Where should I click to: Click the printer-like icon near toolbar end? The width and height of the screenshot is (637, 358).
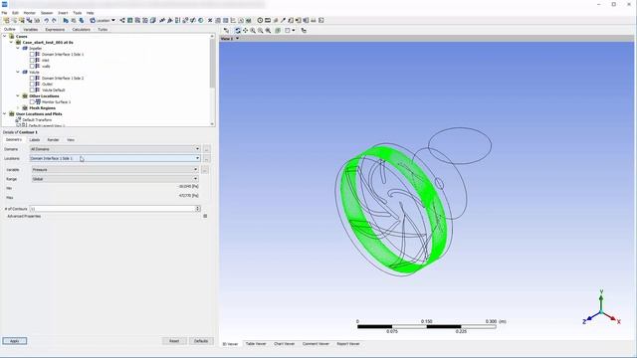314,20
